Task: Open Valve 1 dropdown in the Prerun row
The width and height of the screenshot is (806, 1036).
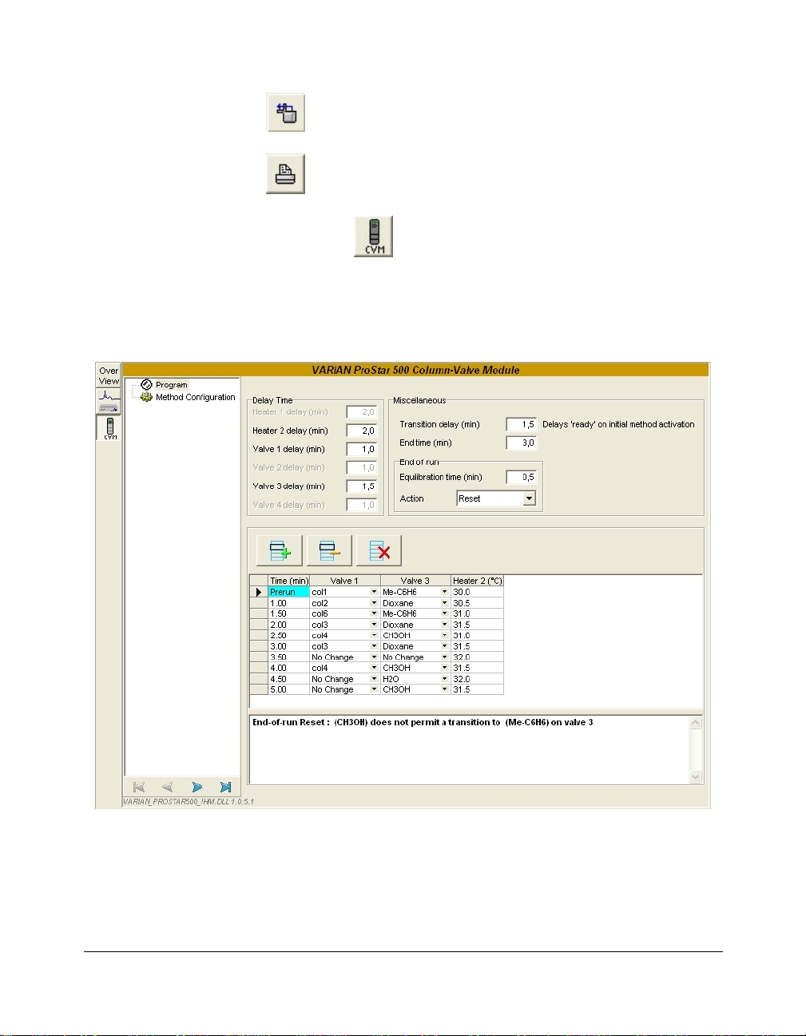Action: tap(374, 592)
